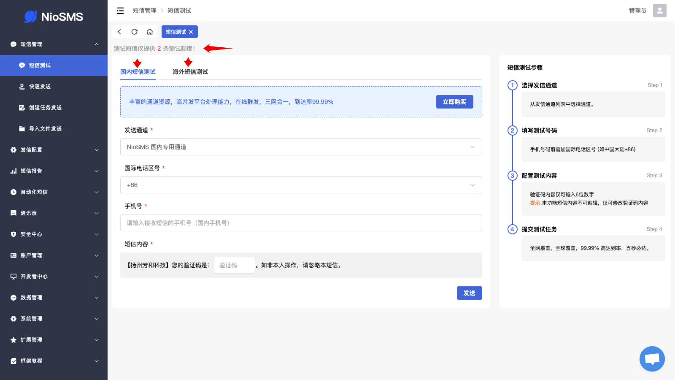Screen dimensions: 675x380
Task: Click 短信管理 in the breadcrumb
Action: pyautogui.click(x=145, y=11)
